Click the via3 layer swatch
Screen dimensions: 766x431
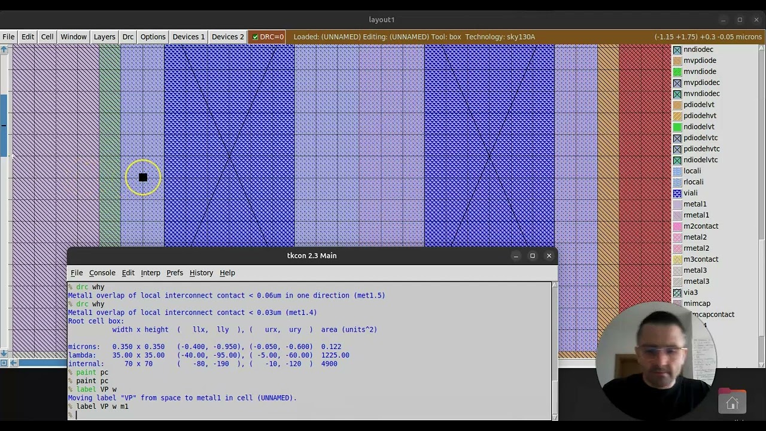pyautogui.click(x=677, y=293)
